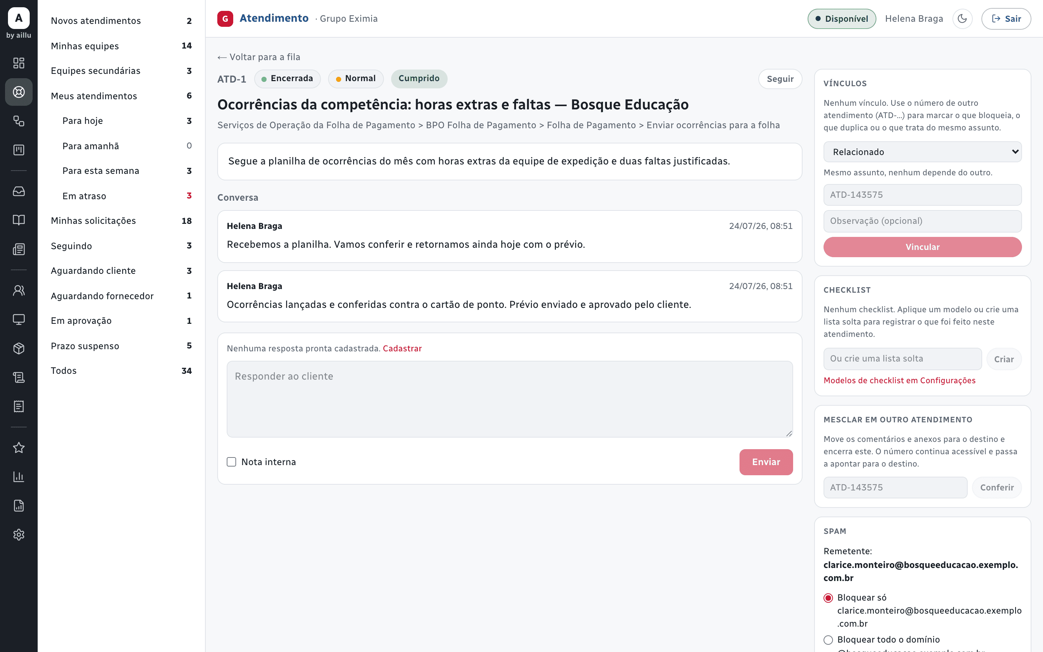Select Bloquear todo o domínio radio option

[828, 639]
